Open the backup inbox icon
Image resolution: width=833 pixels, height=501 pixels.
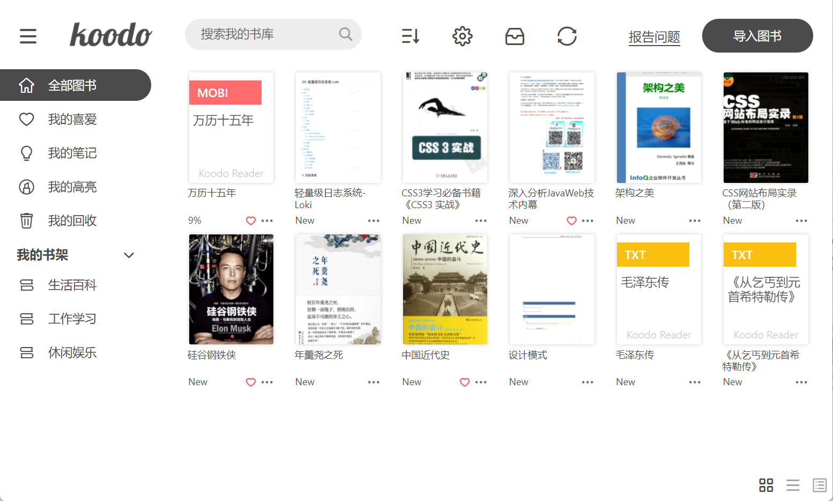click(x=515, y=36)
